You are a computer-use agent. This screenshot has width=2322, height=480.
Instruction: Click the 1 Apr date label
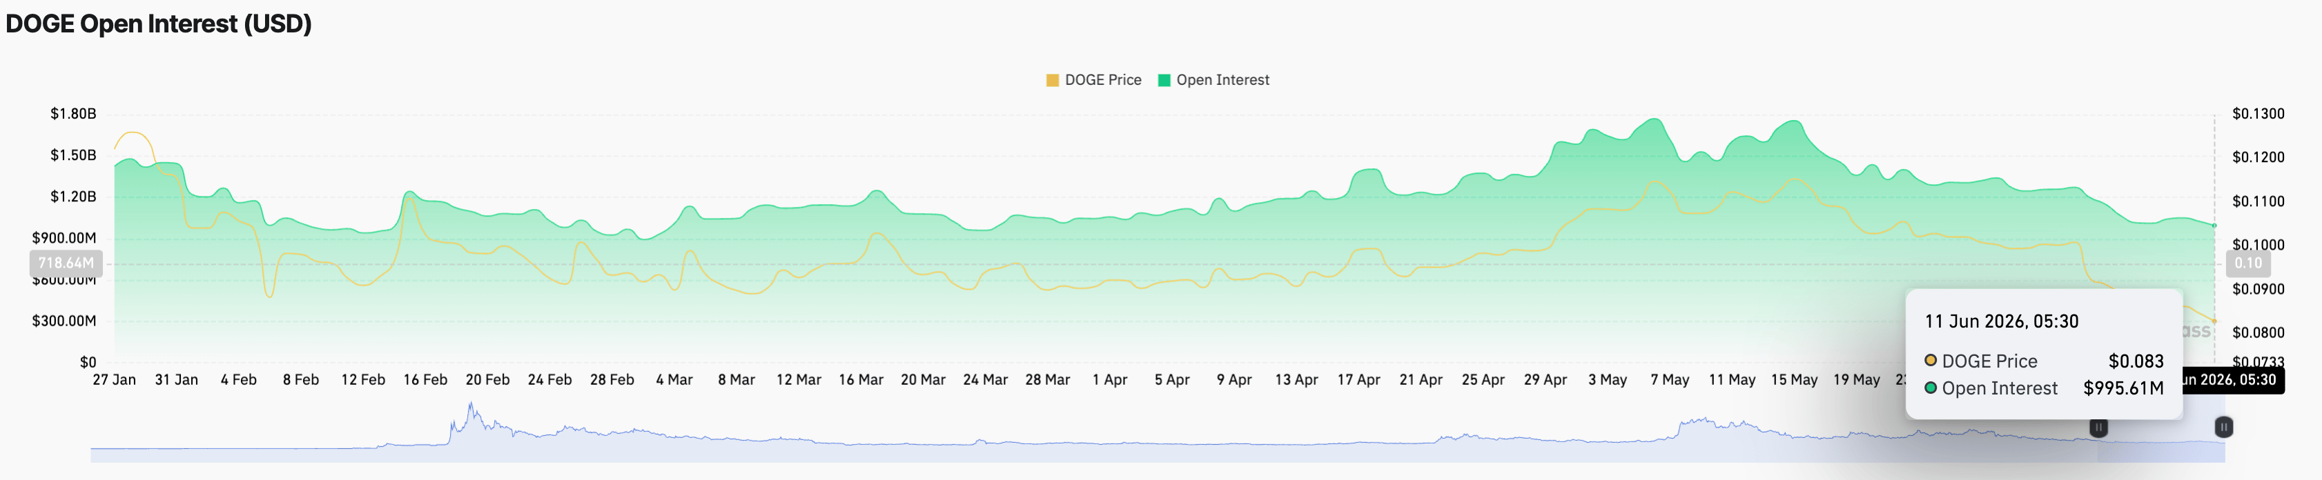[1110, 380]
